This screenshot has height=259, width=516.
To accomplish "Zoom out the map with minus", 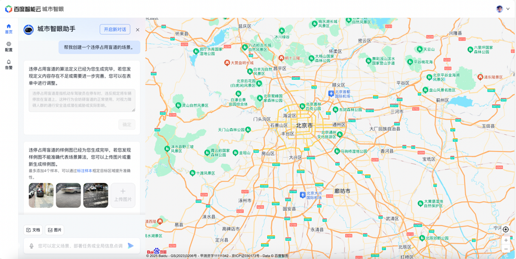I will (506, 249).
